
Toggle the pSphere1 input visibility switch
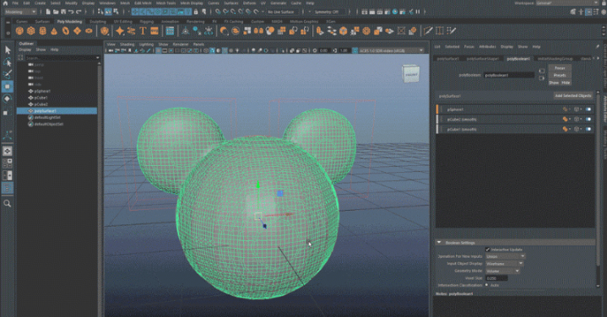coord(588,110)
